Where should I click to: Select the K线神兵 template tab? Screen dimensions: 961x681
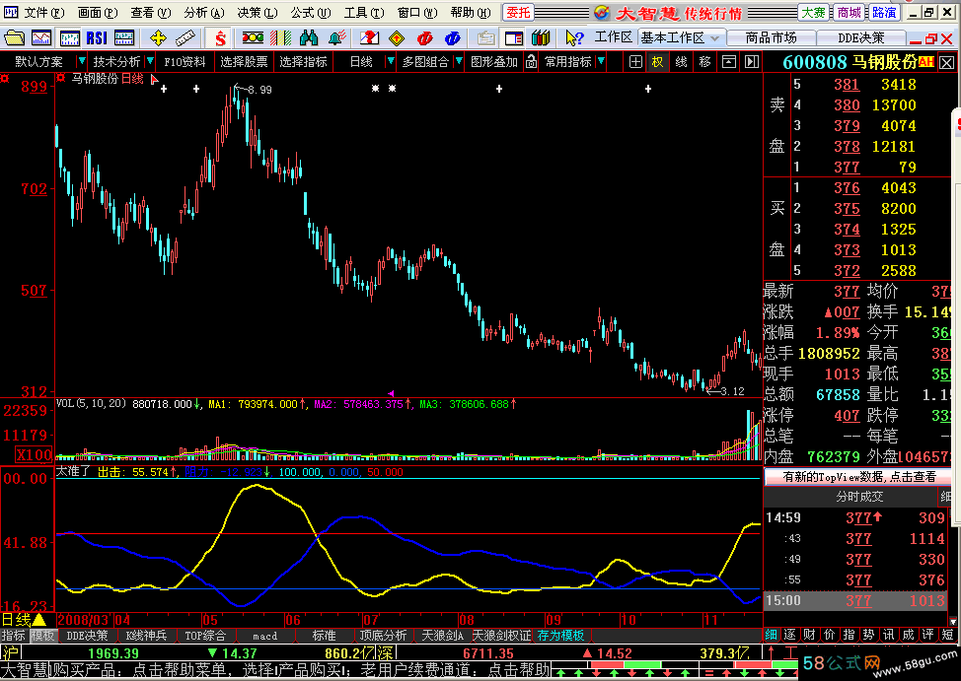point(146,637)
